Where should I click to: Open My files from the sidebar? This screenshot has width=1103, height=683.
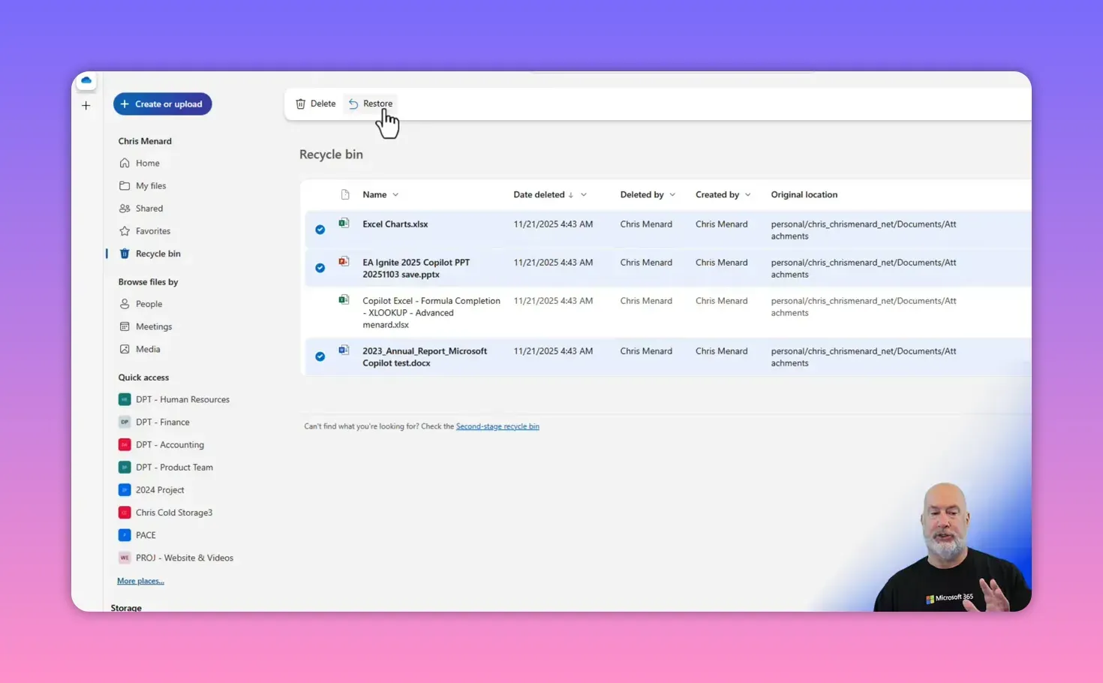point(151,185)
